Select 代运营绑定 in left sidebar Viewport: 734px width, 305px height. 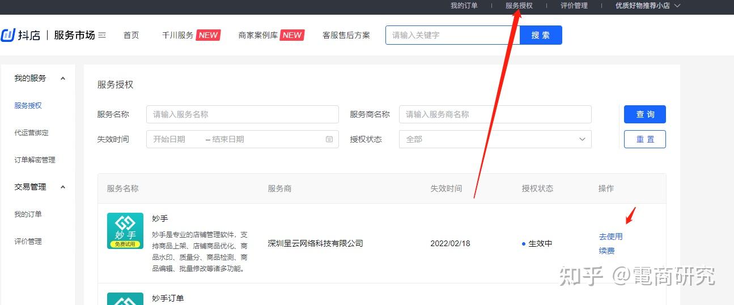coord(32,133)
